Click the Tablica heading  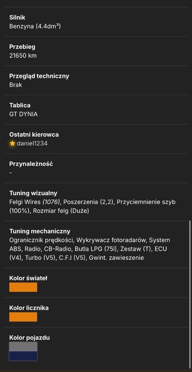point(20,105)
